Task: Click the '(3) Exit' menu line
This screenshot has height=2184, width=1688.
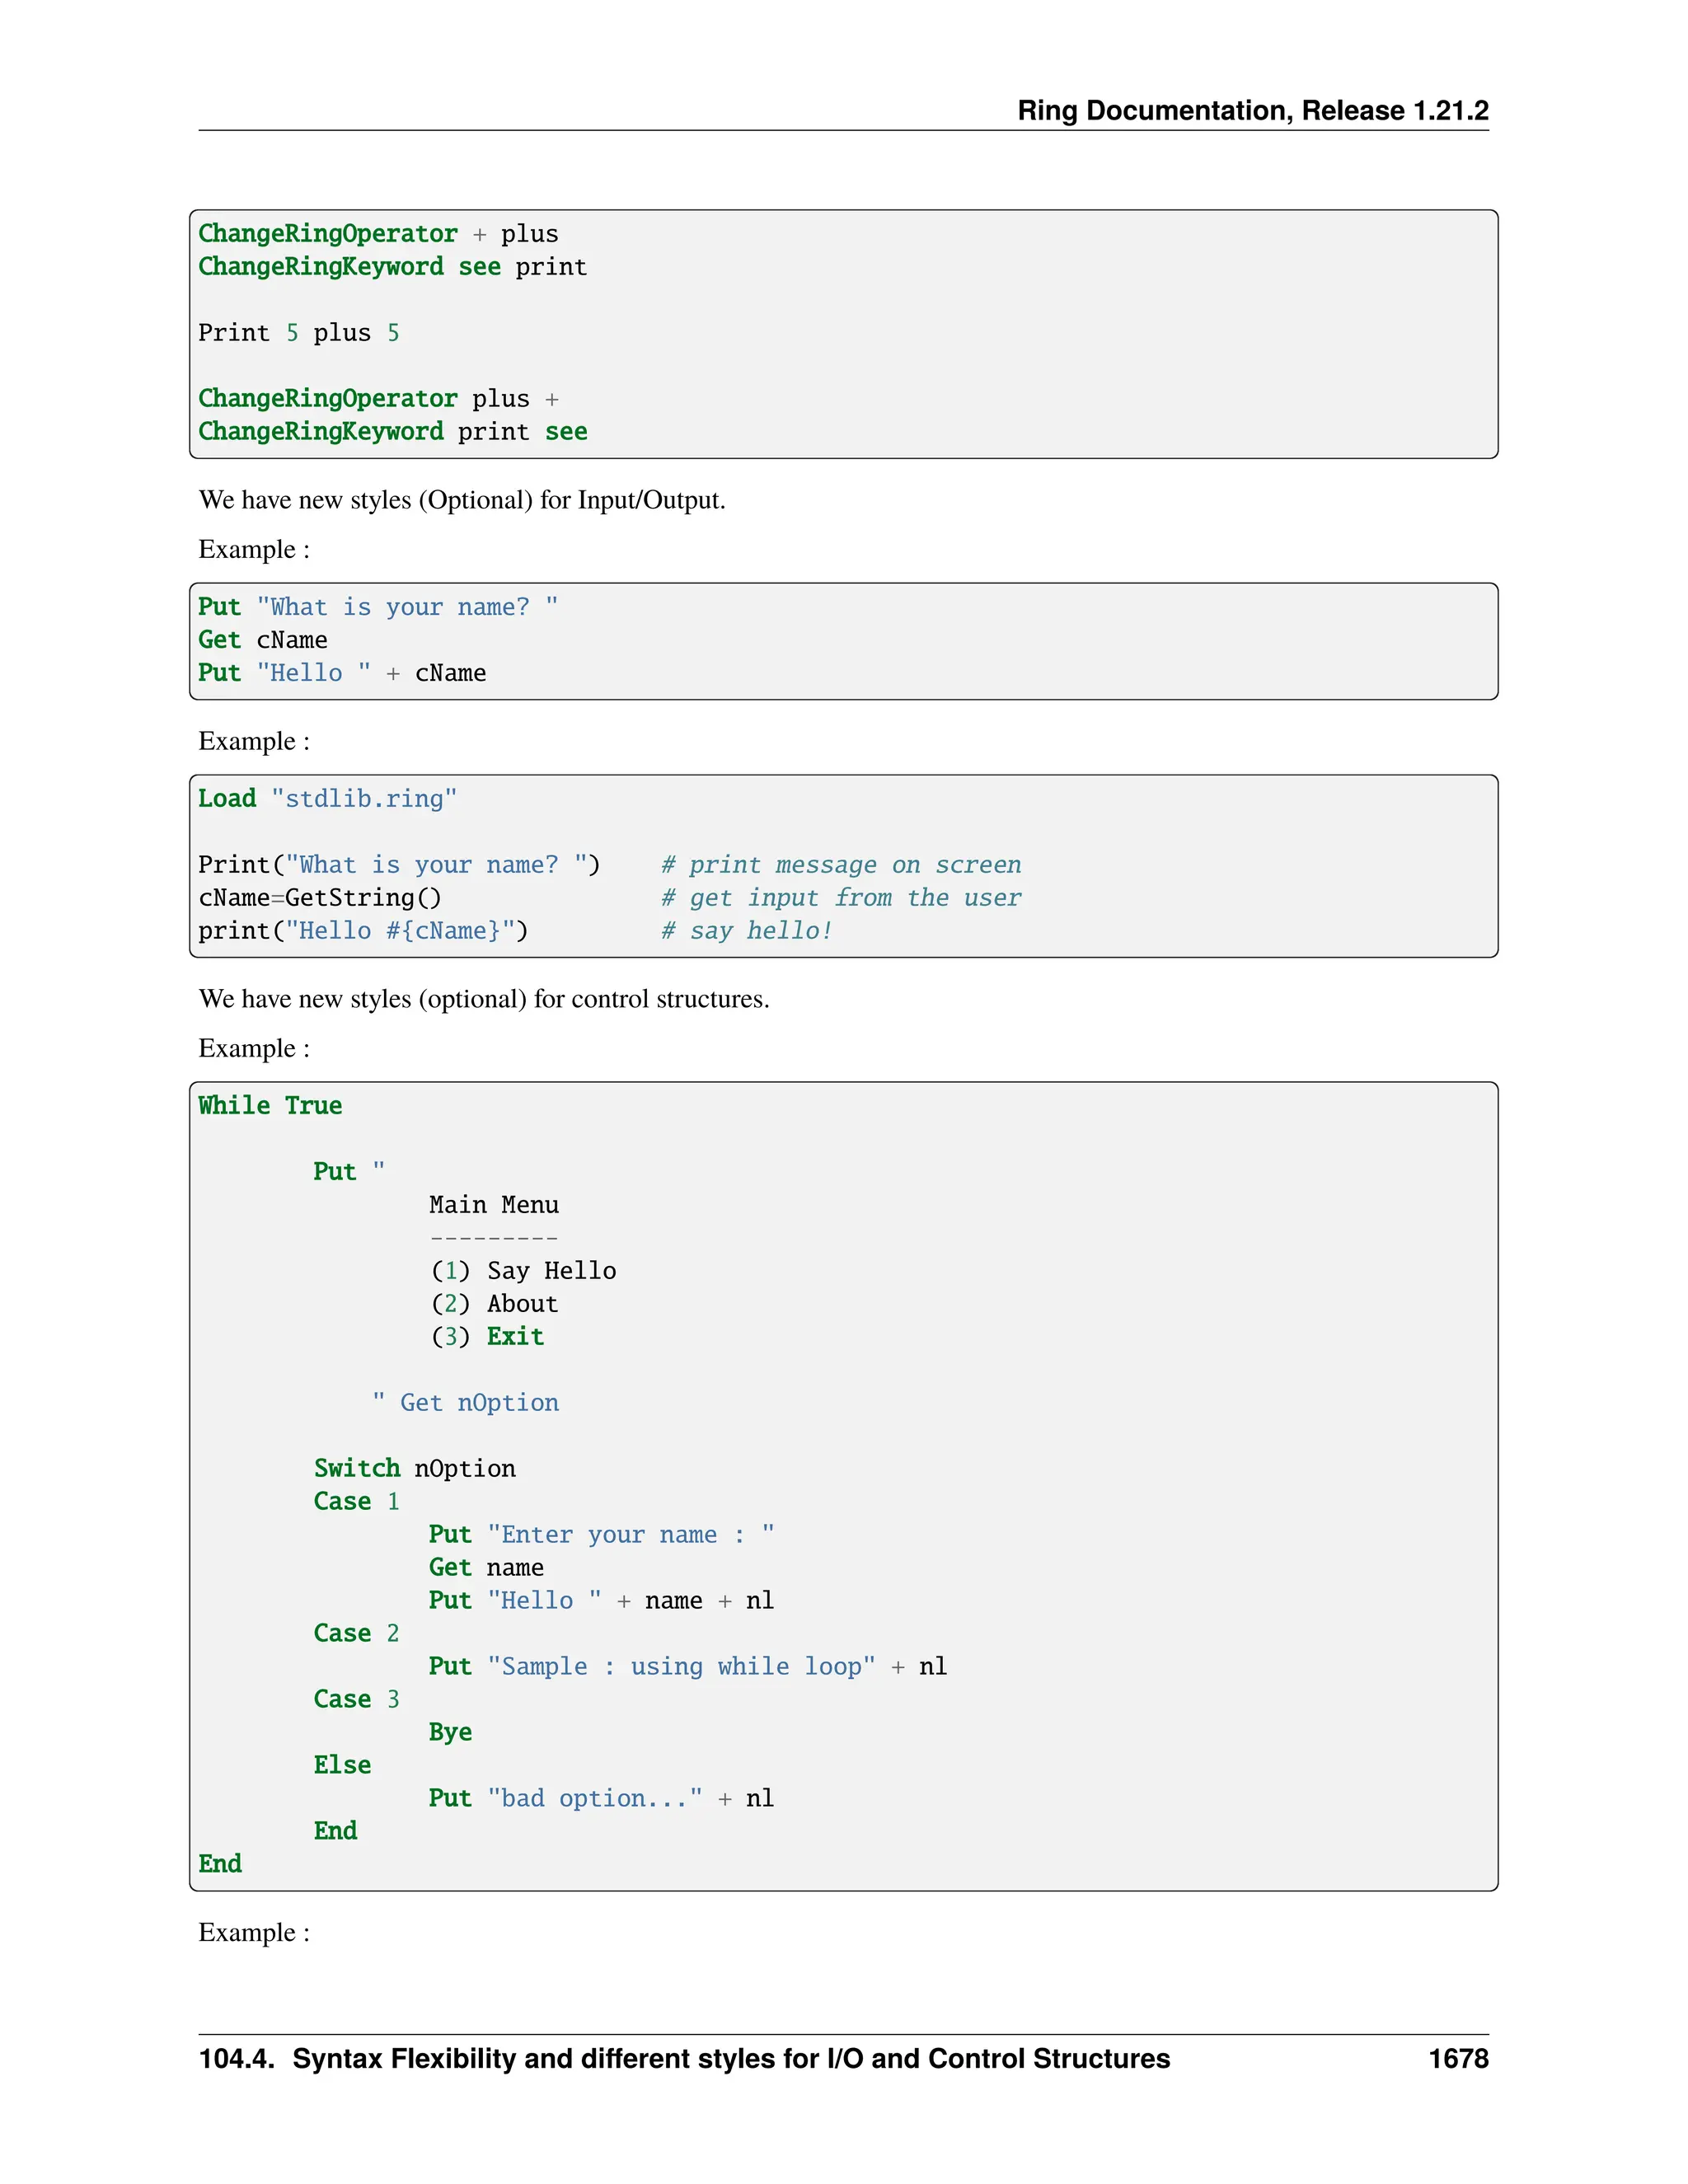Action: tap(487, 1337)
